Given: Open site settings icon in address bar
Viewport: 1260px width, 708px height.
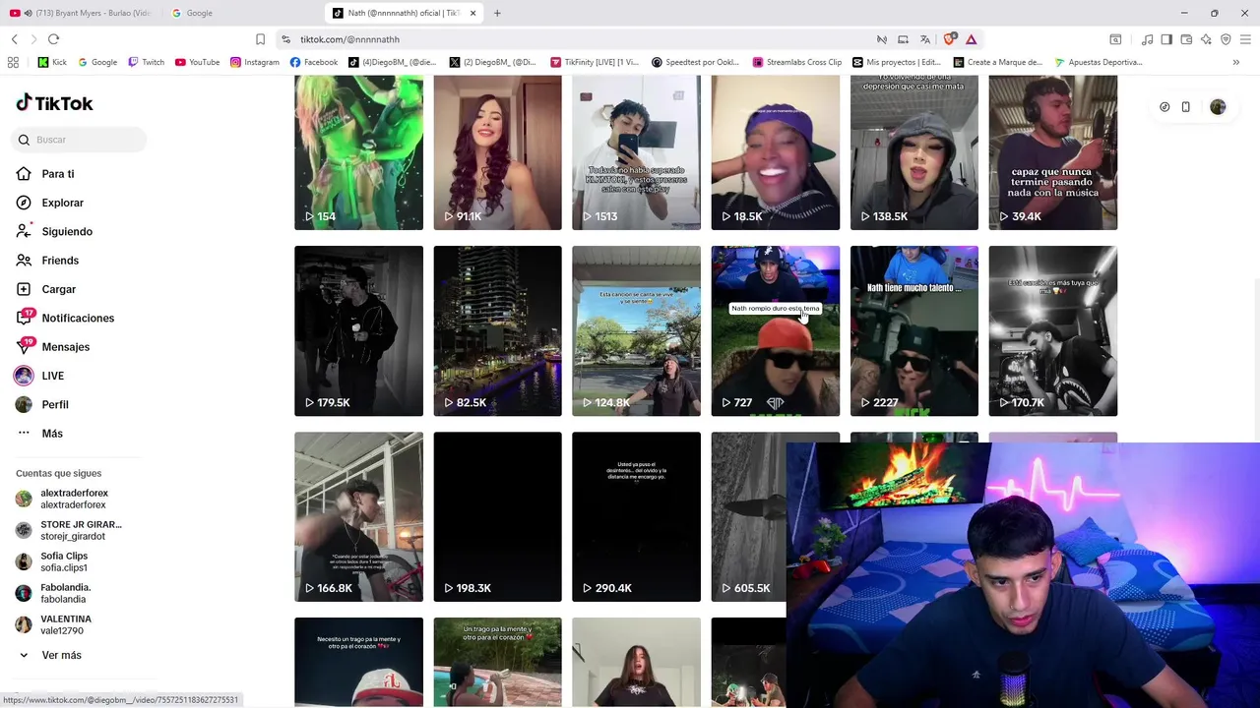Looking at the screenshot, I should [x=285, y=39].
